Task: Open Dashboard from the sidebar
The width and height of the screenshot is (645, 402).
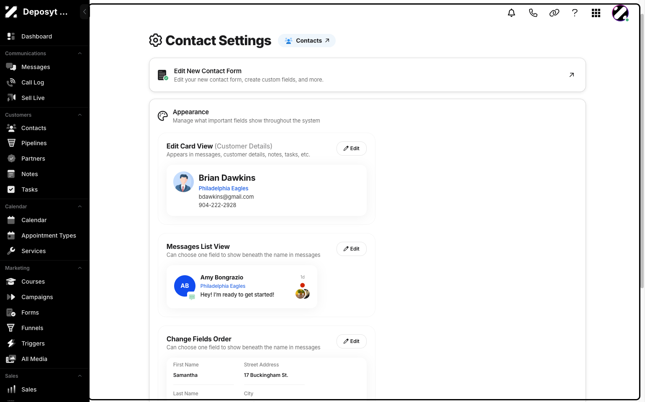Action: click(45, 36)
